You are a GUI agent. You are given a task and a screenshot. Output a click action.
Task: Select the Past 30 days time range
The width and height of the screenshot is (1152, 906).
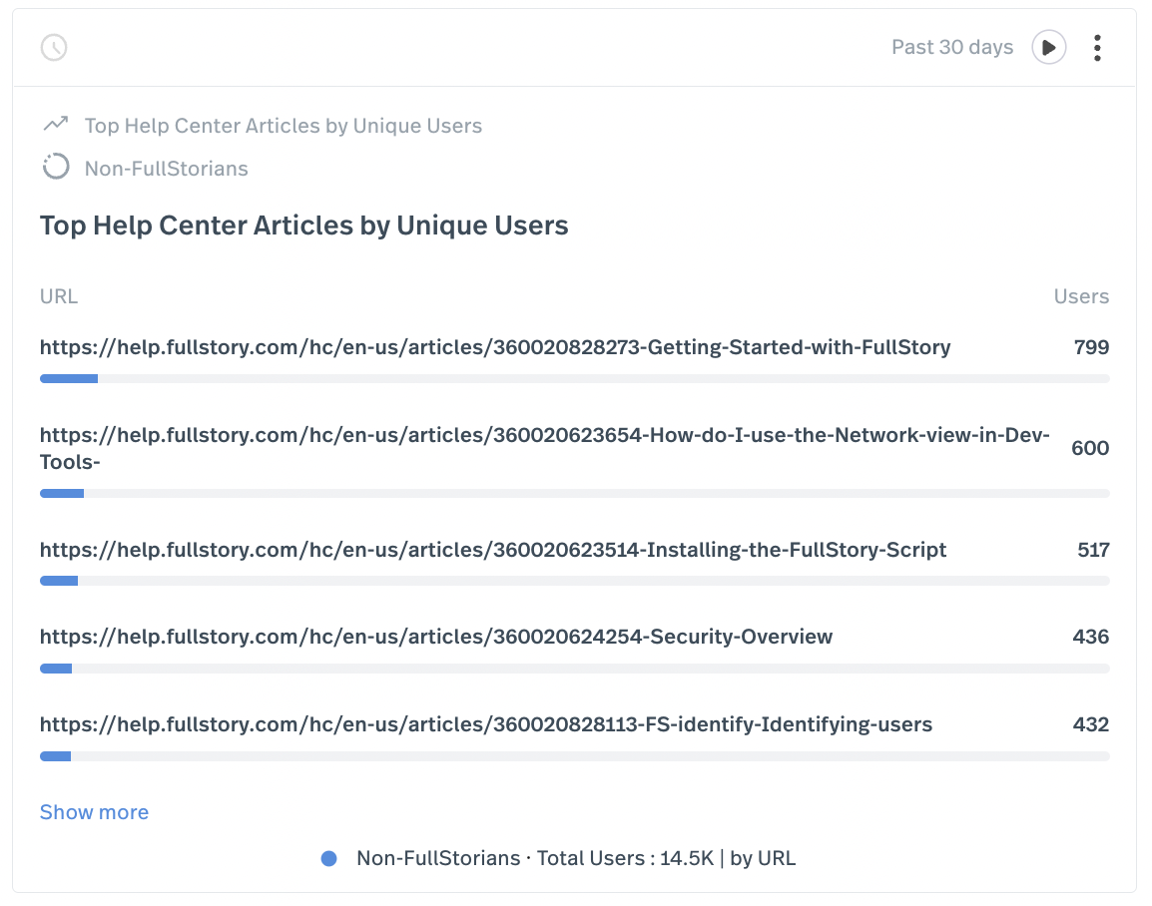(951, 47)
